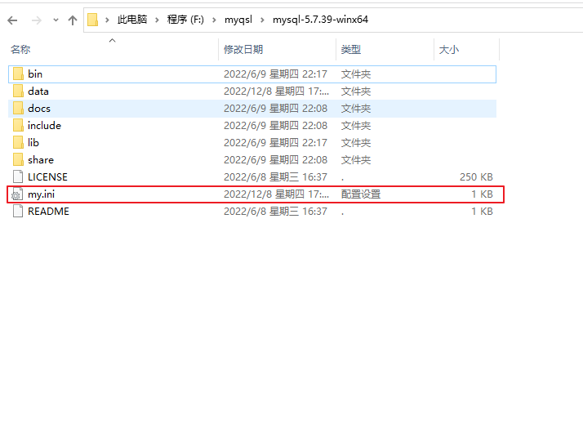Click 配置设置 type of my.ini

361,194
